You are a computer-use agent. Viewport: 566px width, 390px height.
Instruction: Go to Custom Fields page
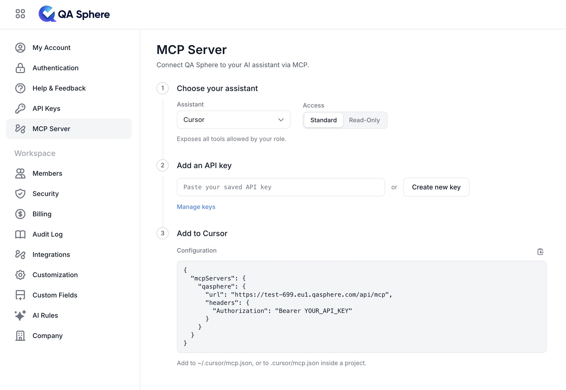(x=69, y=295)
